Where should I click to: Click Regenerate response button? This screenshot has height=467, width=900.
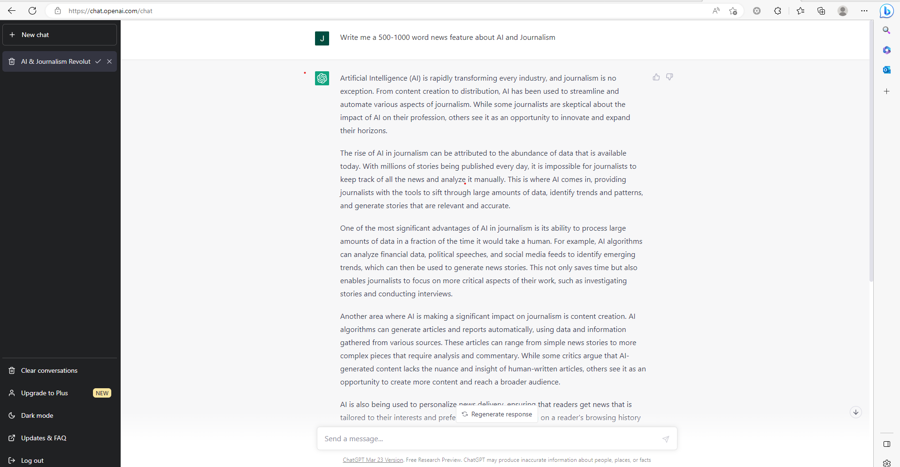click(497, 414)
